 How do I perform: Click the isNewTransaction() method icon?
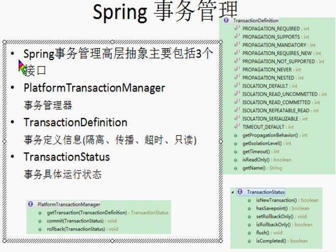(x=249, y=201)
